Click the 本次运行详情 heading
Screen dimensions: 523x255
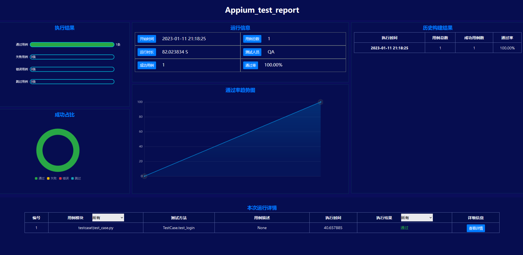click(262, 208)
